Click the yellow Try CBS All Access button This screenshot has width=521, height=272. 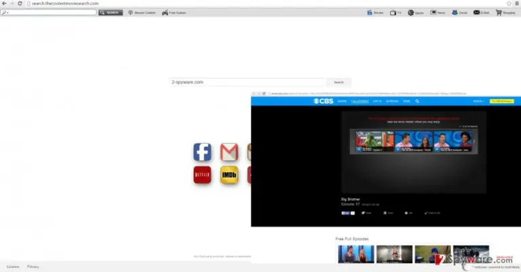(502, 101)
